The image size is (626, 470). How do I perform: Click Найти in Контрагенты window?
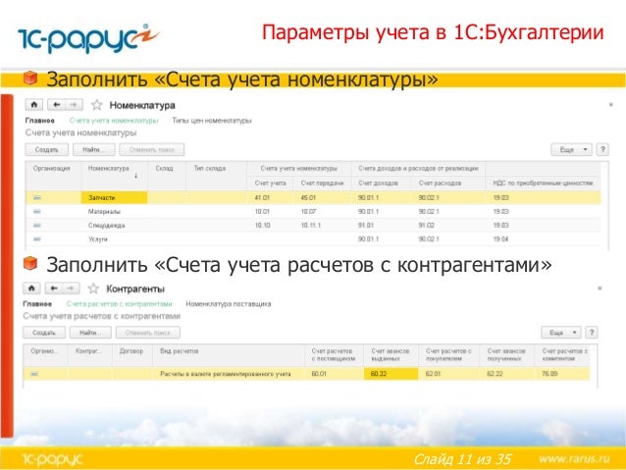point(90,333)
